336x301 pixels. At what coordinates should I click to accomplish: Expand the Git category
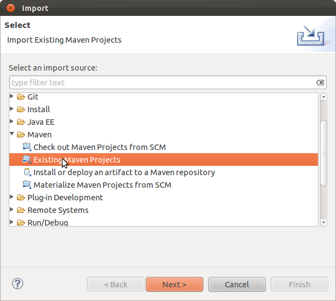click(12, 97)
